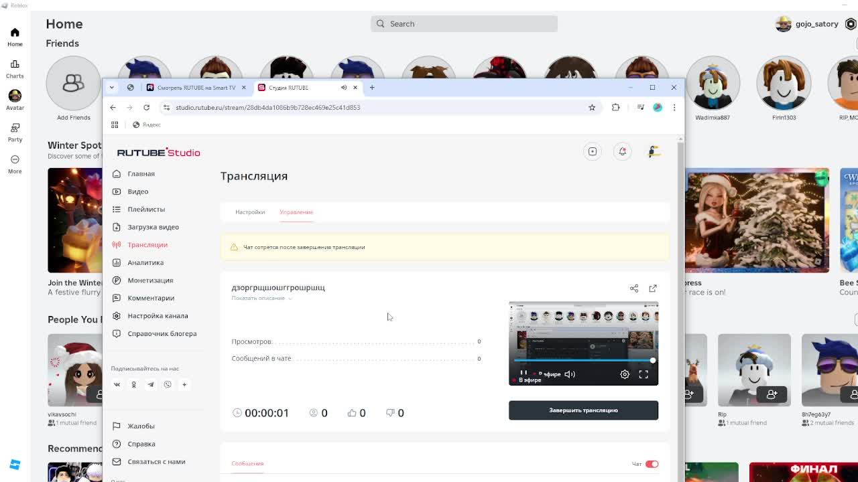Close the Студия RUTUBE tab

tap(355, 87)
